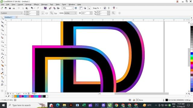This screenshot has width=193, height=108.
Task: Select the Rectangle tool
Action: (x=2, y=42)
